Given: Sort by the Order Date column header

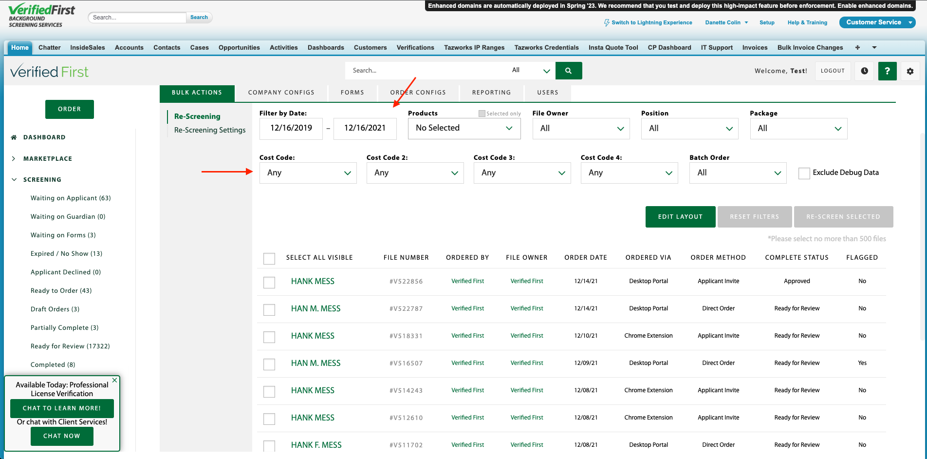Looking at the screenshot, I should 586,258.
